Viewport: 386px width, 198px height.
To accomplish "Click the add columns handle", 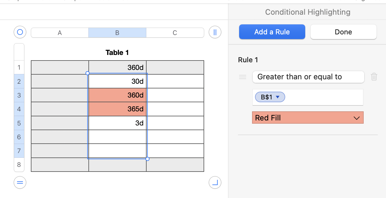I will click(215, 32).
